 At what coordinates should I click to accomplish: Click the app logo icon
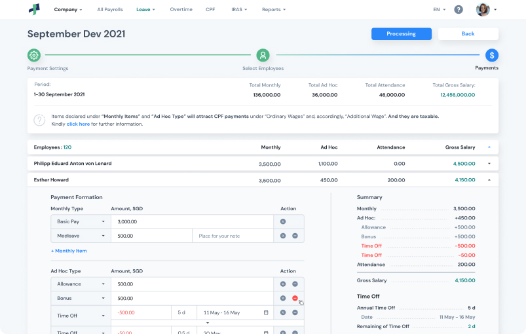click(x=34, y=9)
